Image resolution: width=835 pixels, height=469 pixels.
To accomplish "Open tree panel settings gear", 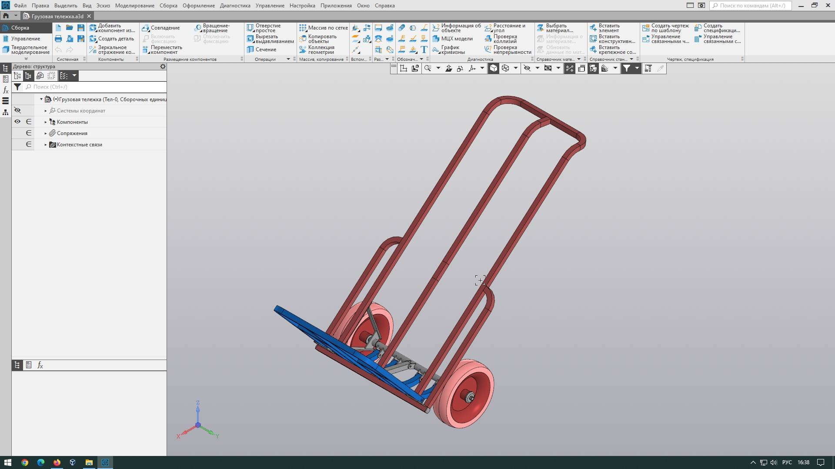I will 163,66.
